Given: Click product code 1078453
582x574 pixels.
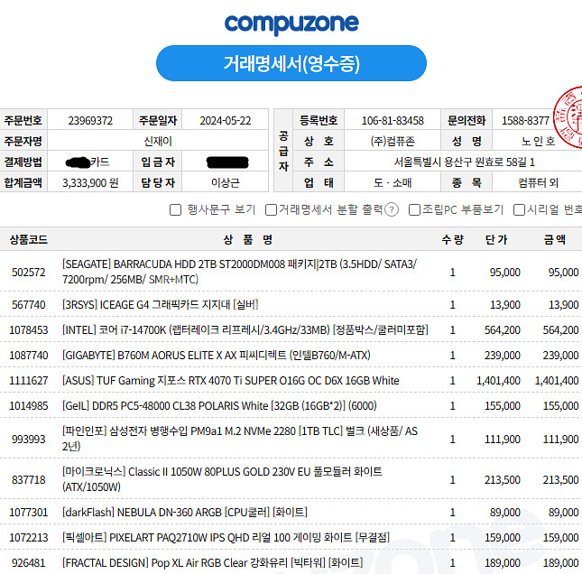Looking at the screenshot, I should tap(29, 330).
